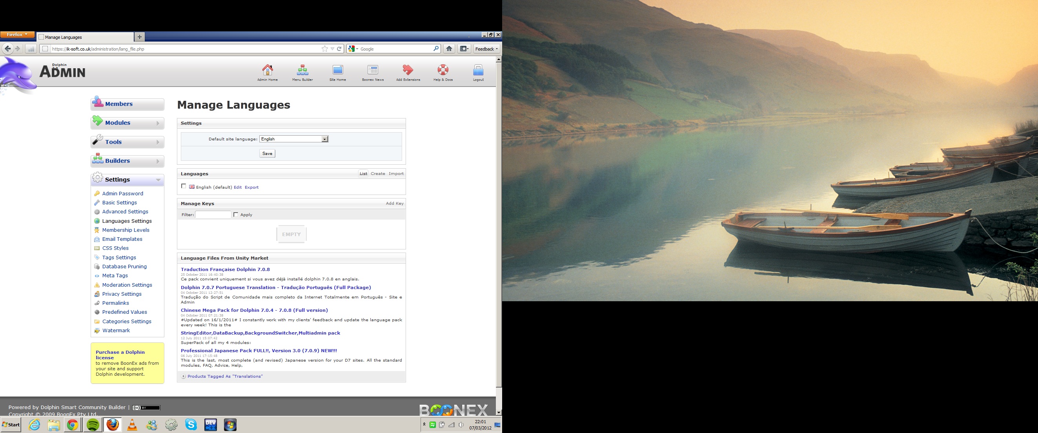1038x433 pixels.
Task: Click the Site Home icon
Action: (x=337, y=71)
